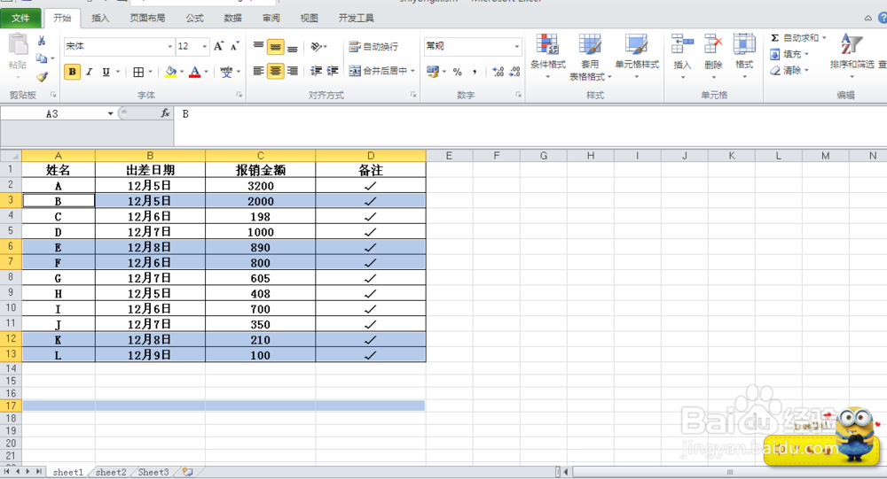The height and width of the screenshot is (479, 887).
Task: Toggle 自动换行 wrap text
Action: [373, 46]
